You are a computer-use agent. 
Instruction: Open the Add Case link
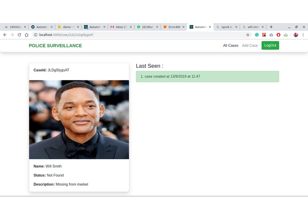point(250,46)
